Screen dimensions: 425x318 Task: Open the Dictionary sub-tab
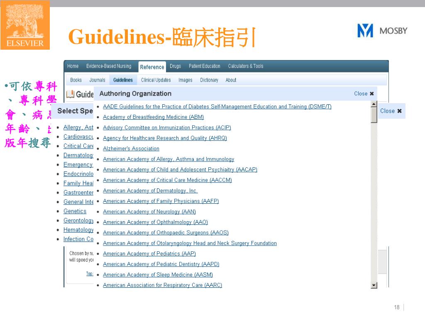pyautogui.click(x=209, y=80)
